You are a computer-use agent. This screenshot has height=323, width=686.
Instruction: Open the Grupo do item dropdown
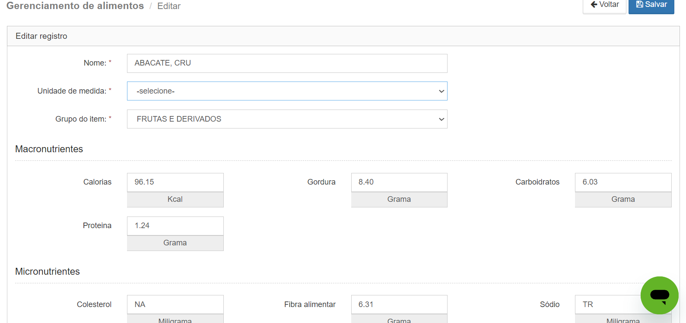coord(287,119)
